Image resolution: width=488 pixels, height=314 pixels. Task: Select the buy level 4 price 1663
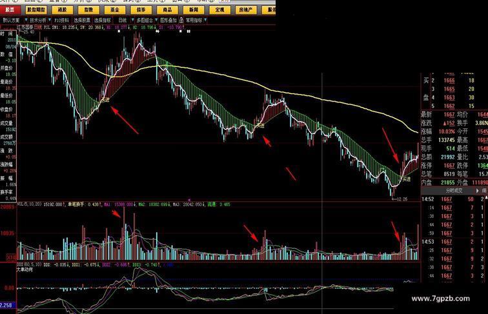point(449,97)
